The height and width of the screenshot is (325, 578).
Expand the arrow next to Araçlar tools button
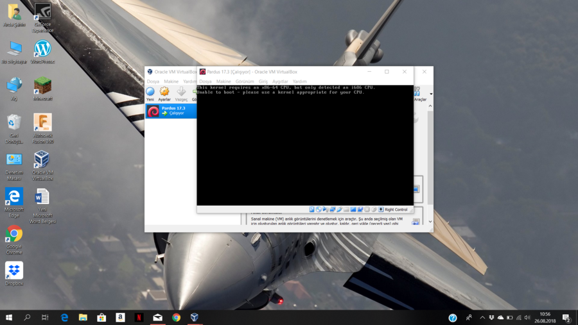pyautogui.click(x=431, y=94)
